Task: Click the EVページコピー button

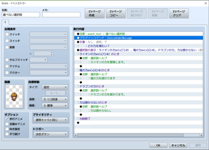Action: click(x=116, y=13)
